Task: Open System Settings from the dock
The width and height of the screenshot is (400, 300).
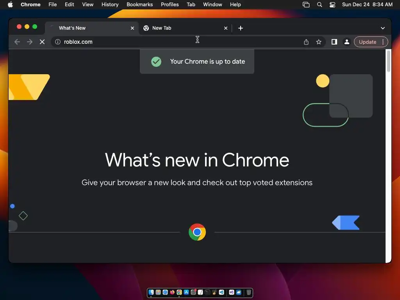Action: click(x=193, y=292)
